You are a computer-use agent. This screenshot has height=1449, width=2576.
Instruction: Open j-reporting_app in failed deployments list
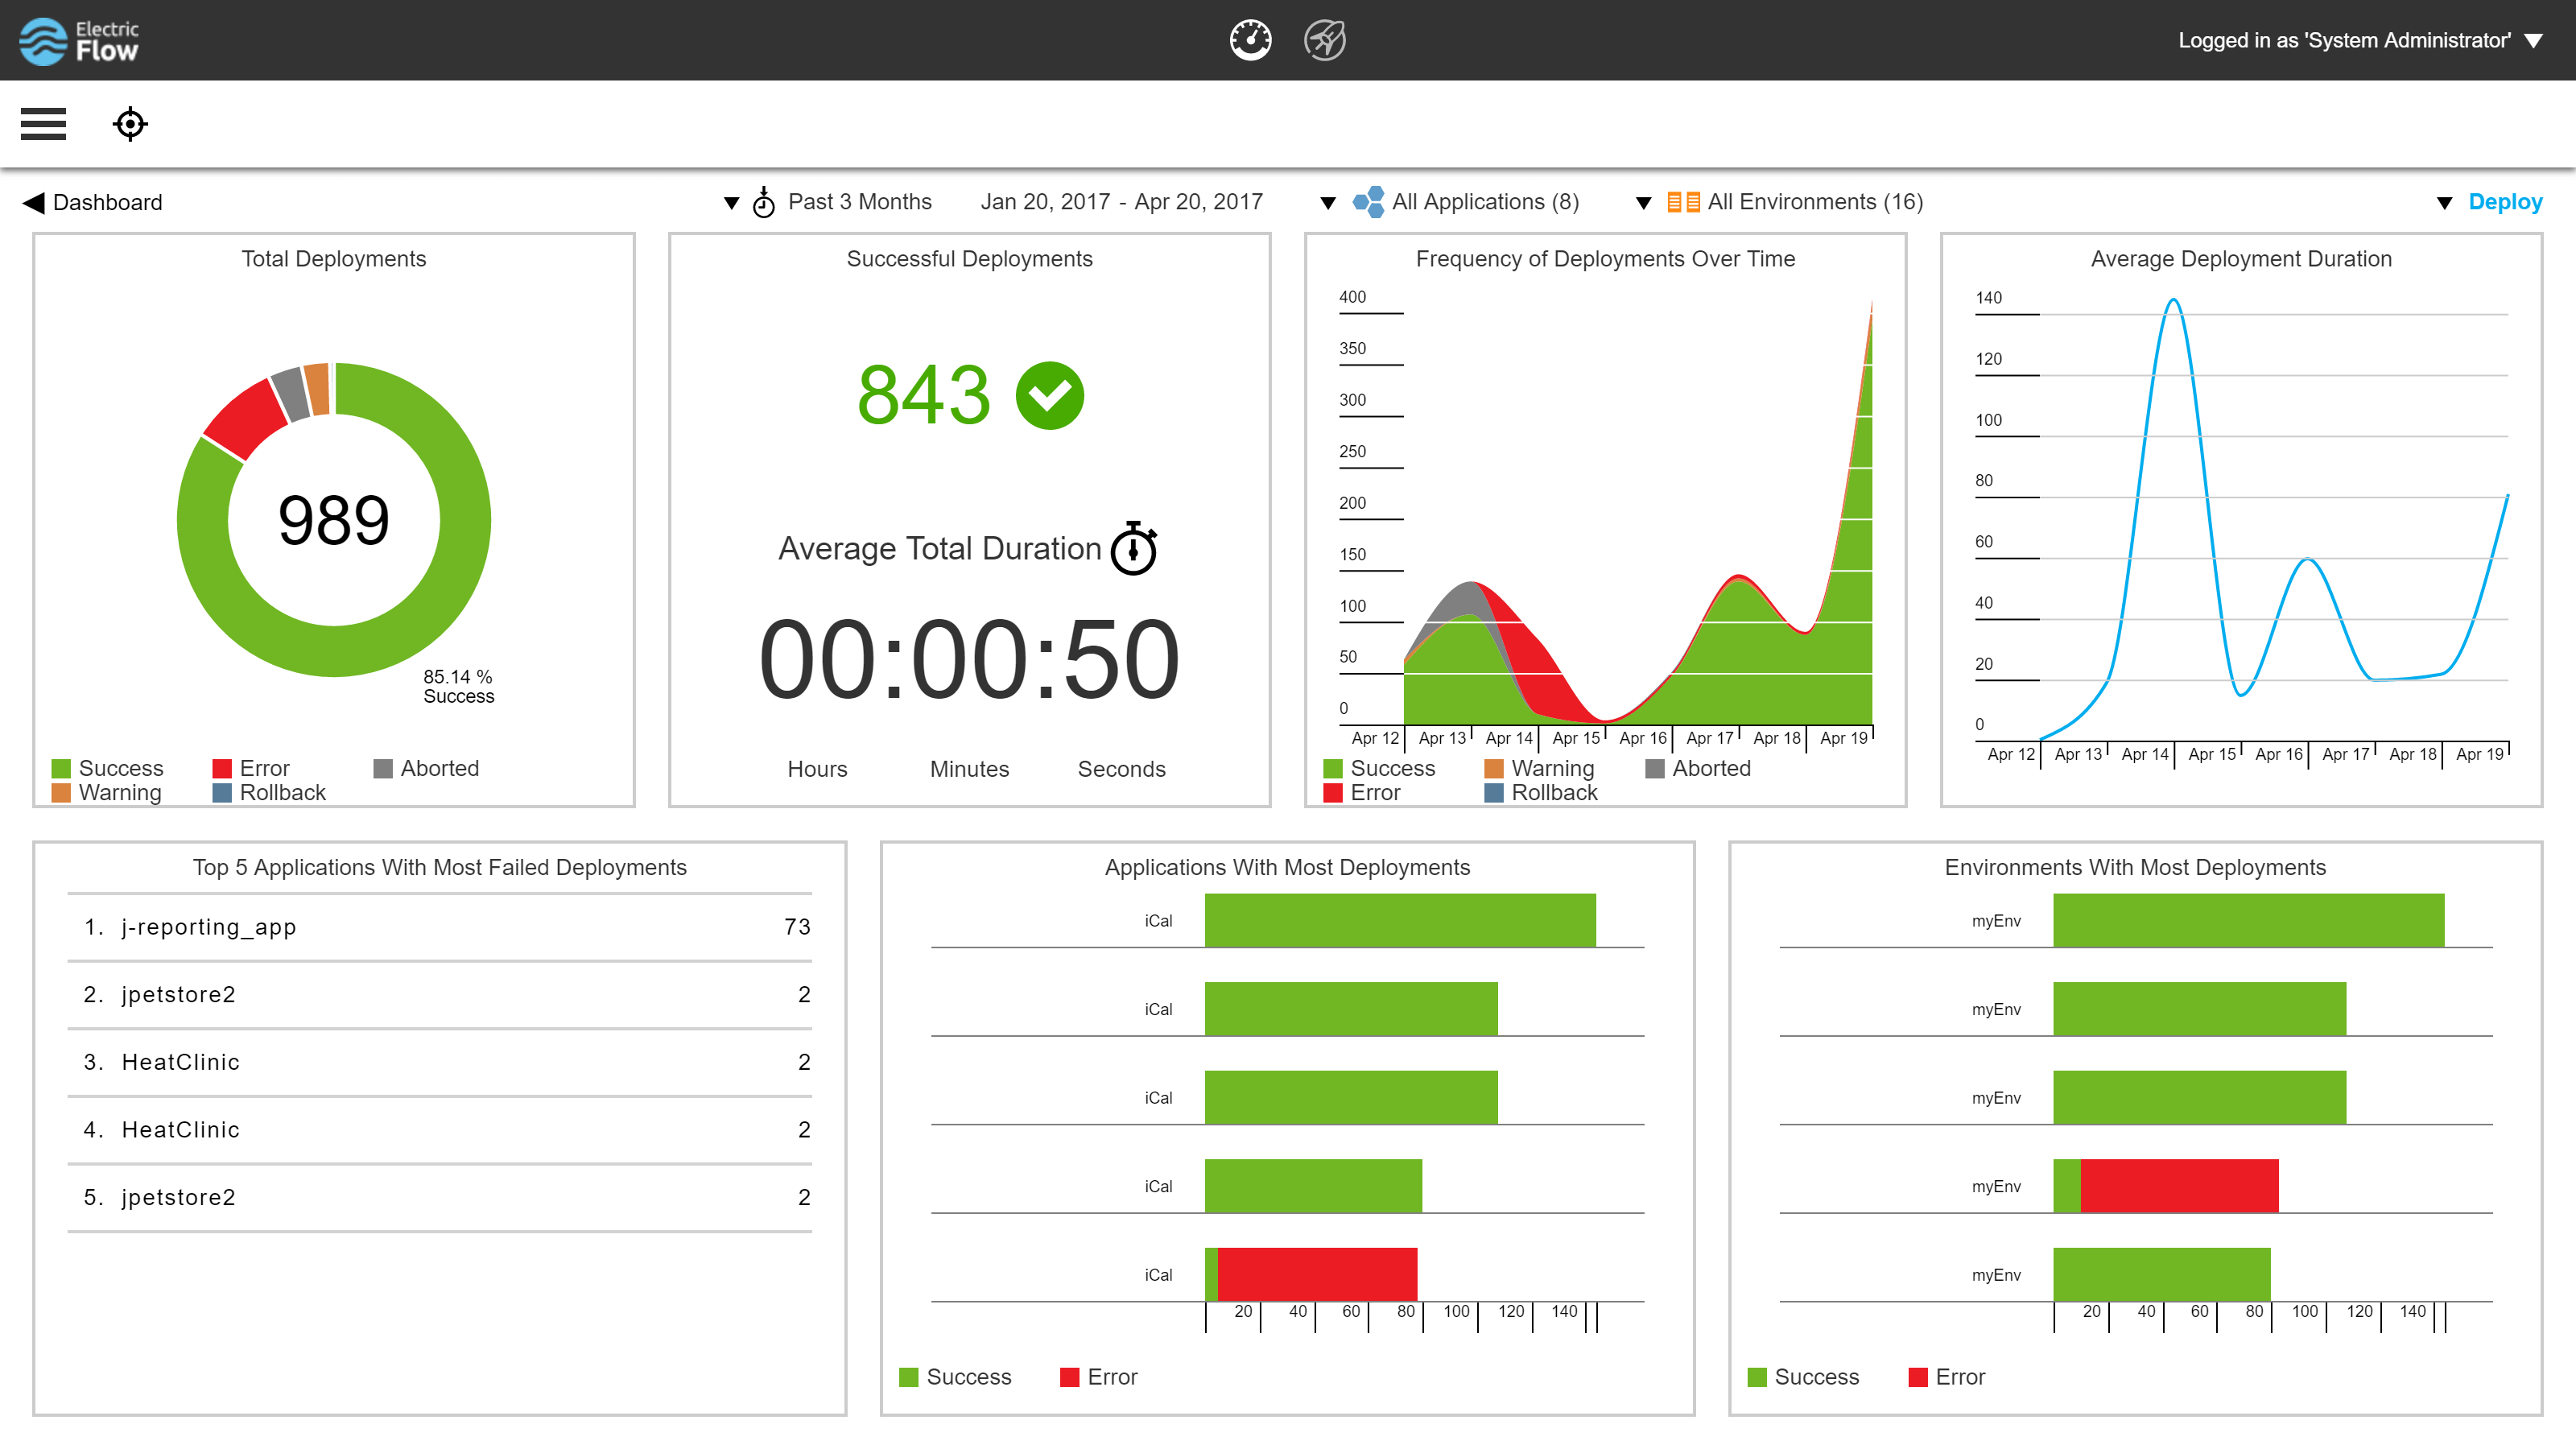pyautogui.click(x=208, y=927)
